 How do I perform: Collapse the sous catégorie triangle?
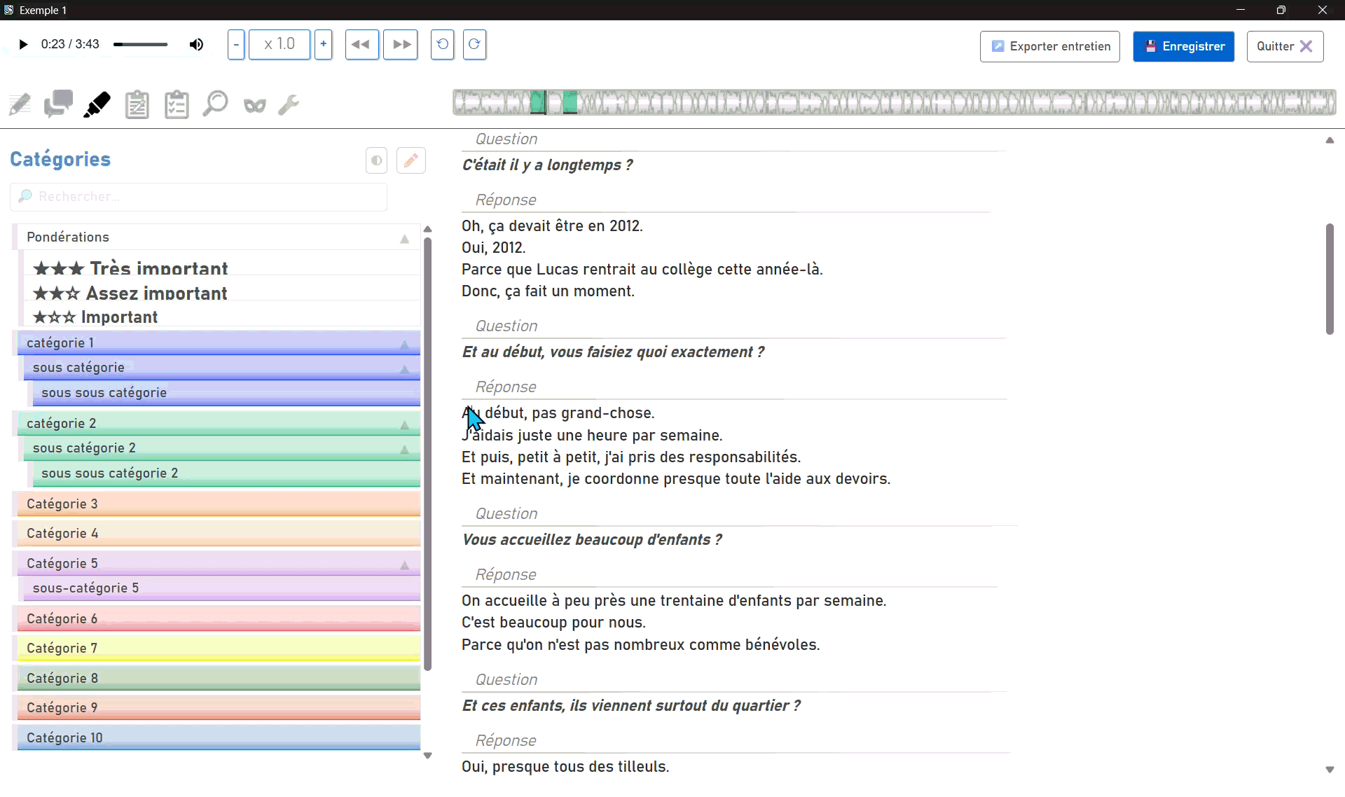405,369
